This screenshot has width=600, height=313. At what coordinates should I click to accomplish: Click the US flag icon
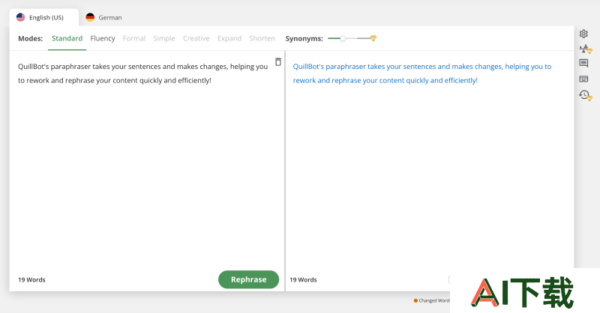[21, 17]
